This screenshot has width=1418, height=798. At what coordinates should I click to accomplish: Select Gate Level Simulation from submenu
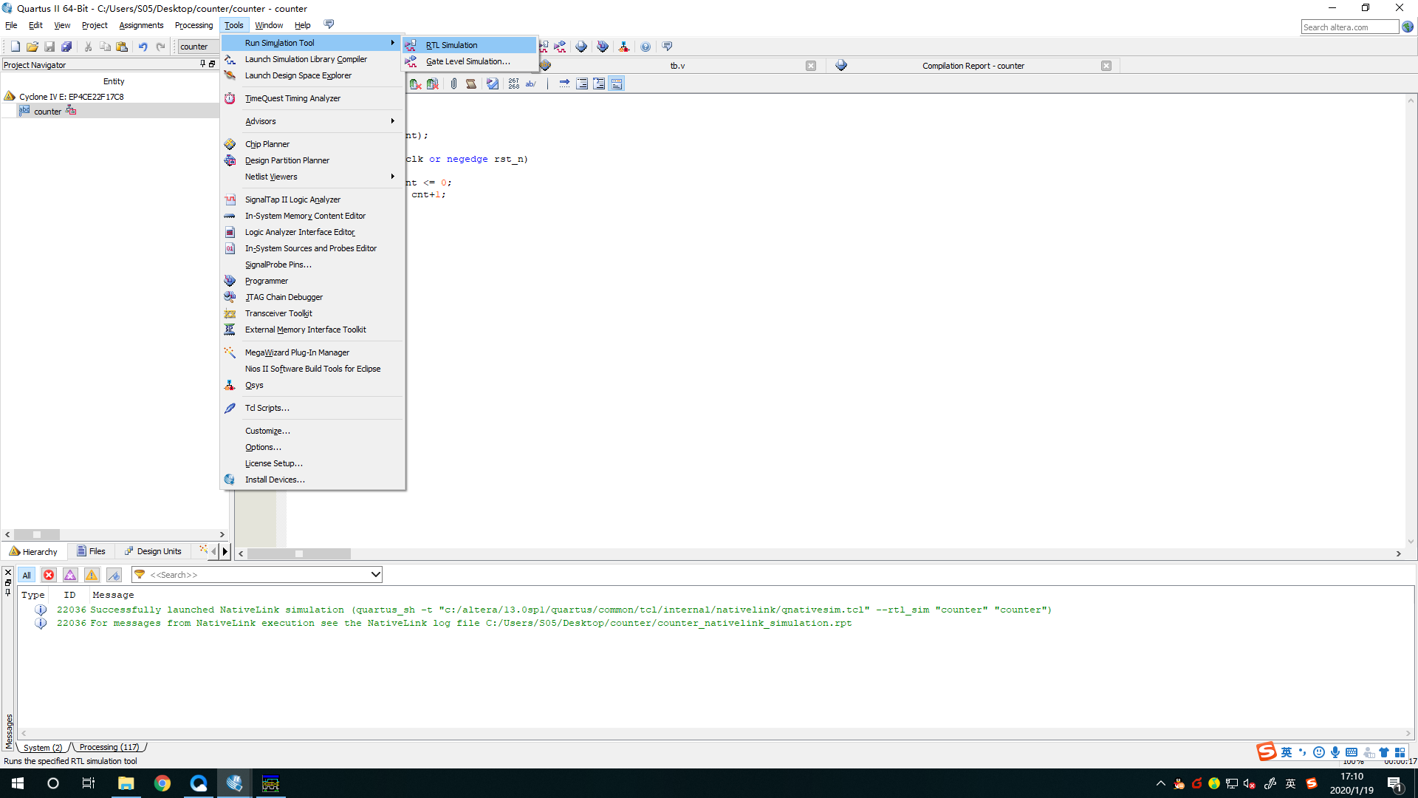pyautogui.click(x=470, y=61)
